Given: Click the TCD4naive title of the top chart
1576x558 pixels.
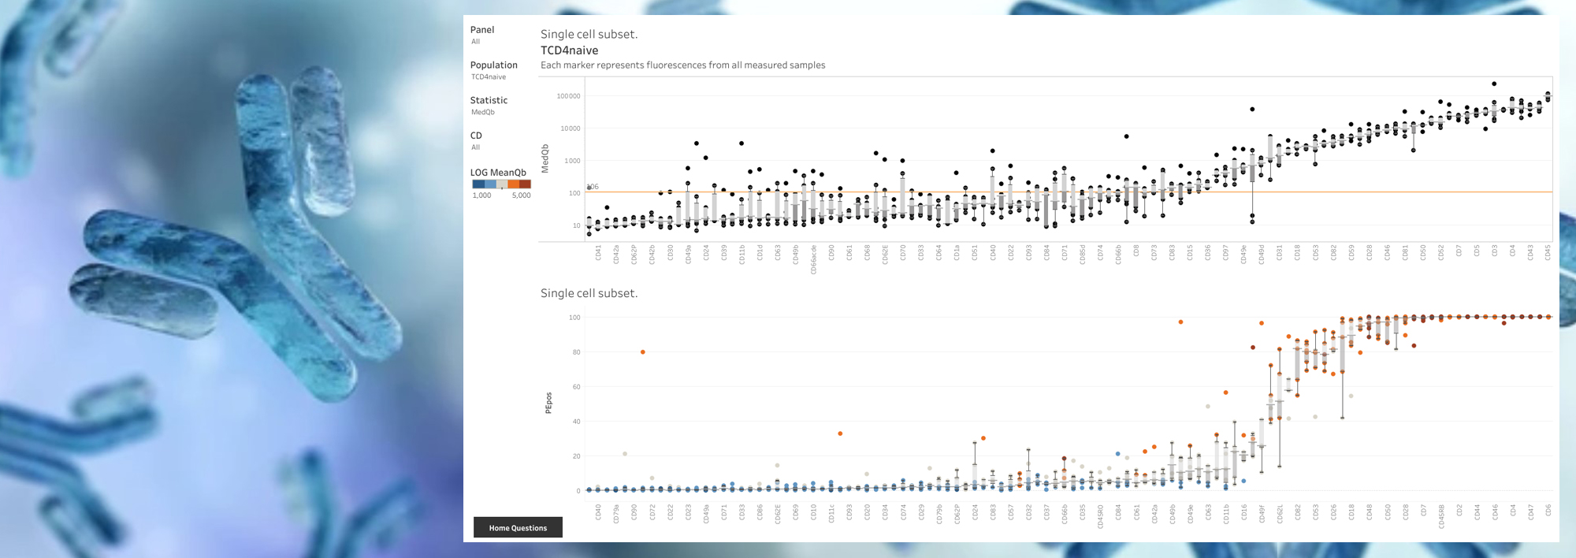Looking at the screenshot, I should tap(569, 50).
